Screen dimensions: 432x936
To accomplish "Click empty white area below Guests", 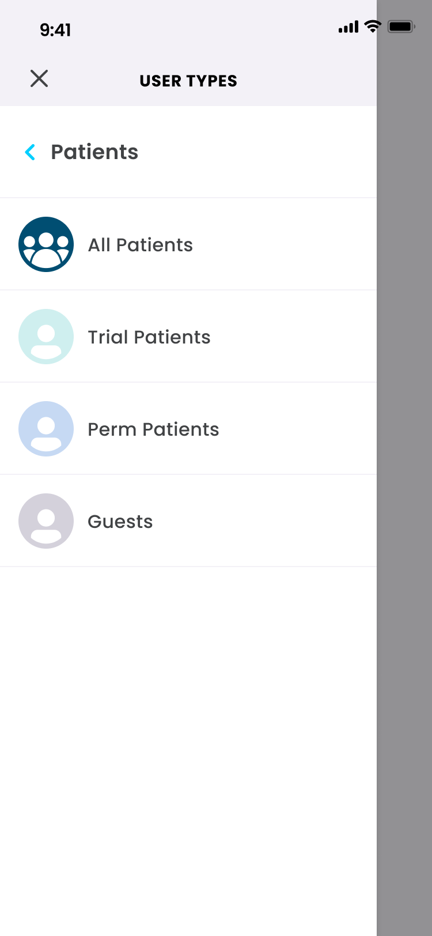I will 188,749.
